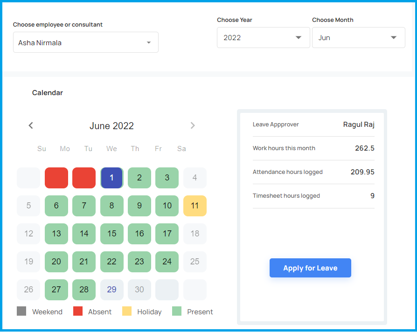Screen dimensions: 417x332
Task: Click the 262.5 work hours value
Action: [365, 148]
